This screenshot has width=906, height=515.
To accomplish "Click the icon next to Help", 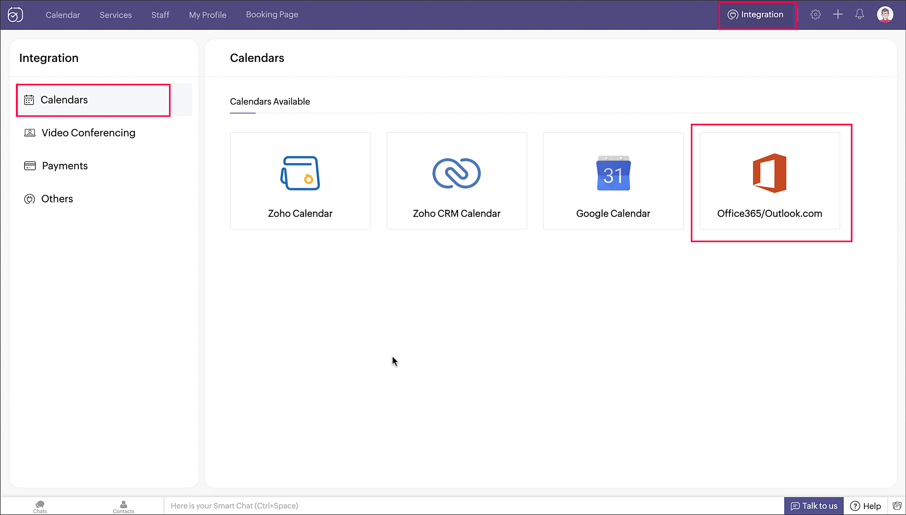I will click(x=897, y=506).
